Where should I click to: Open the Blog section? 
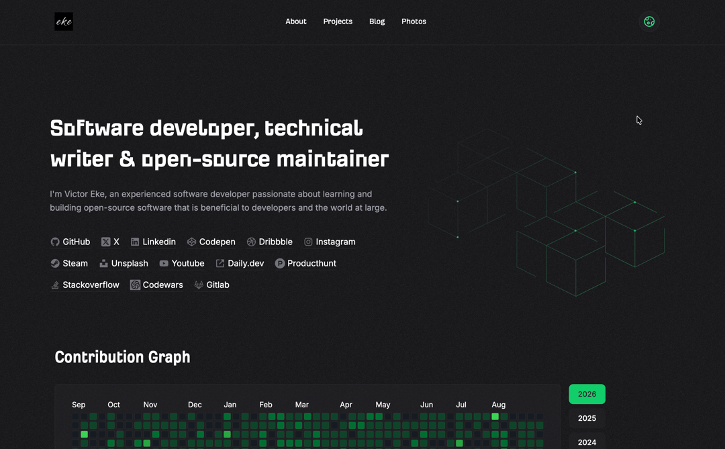pyautogui.click(x=377, y=21)
